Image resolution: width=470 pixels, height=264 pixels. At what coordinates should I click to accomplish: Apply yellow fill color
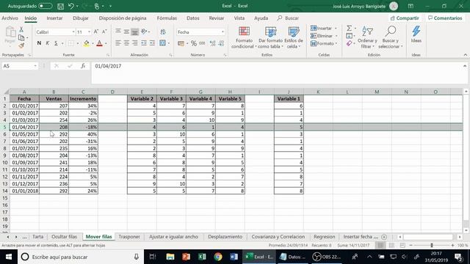tap(87, 43)
